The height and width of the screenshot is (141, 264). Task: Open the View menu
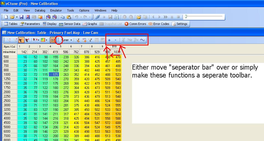[x=27, y=10]
